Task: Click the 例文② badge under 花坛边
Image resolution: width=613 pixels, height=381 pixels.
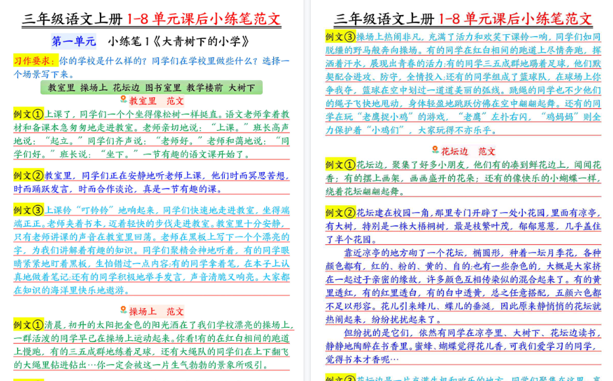Action: click(342, 212)
